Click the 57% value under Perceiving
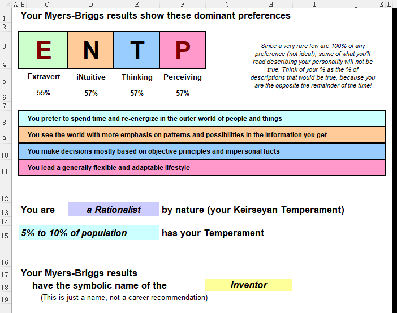 coord(183,93)
